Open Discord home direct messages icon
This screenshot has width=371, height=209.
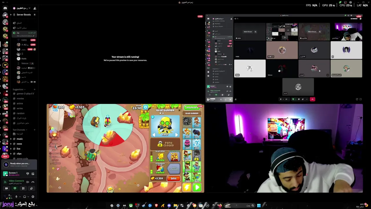coord(5,8)
